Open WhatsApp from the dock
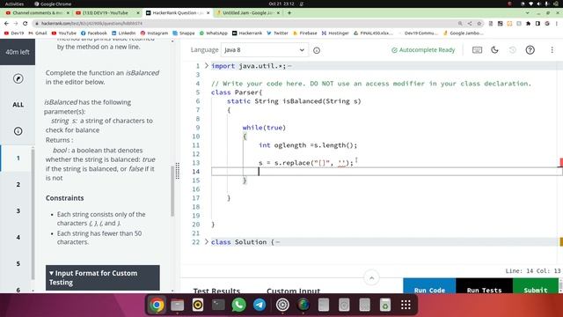563x317 pixels. coord(238,305)
